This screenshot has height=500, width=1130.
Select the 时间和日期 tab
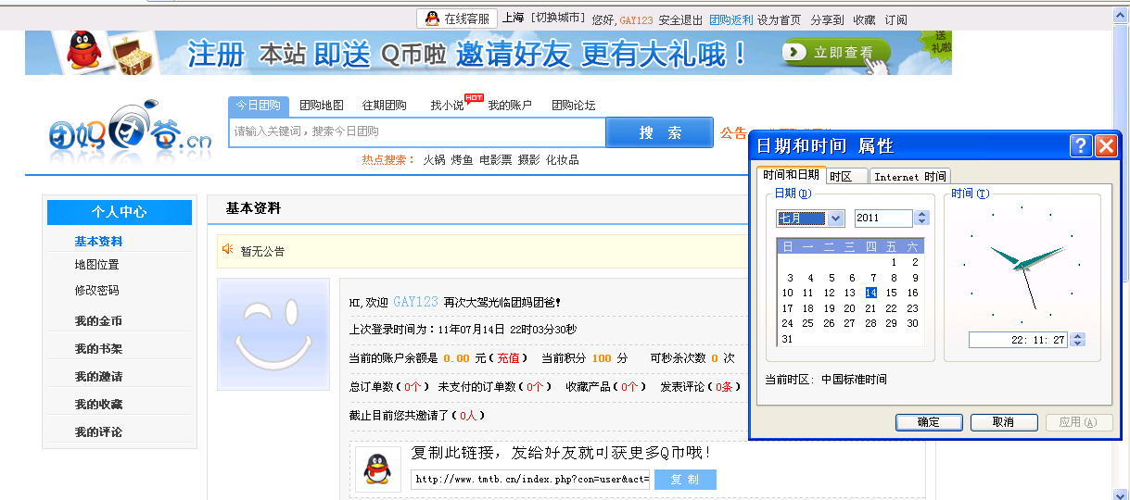(790, 174)
